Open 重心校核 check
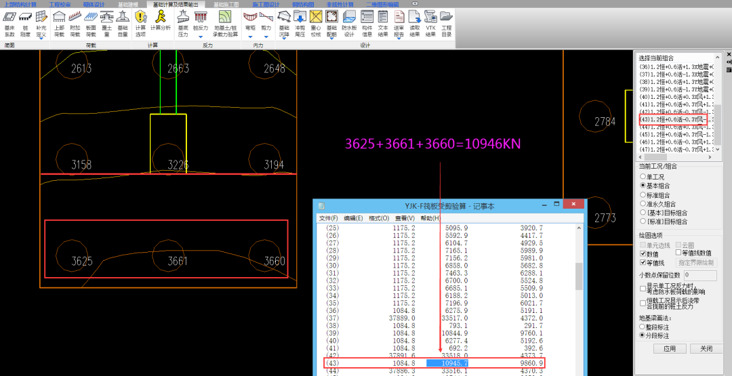 click(x=316, y=24)
